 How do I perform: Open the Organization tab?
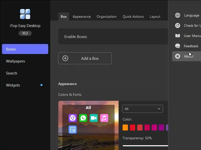tap(107, 16)
